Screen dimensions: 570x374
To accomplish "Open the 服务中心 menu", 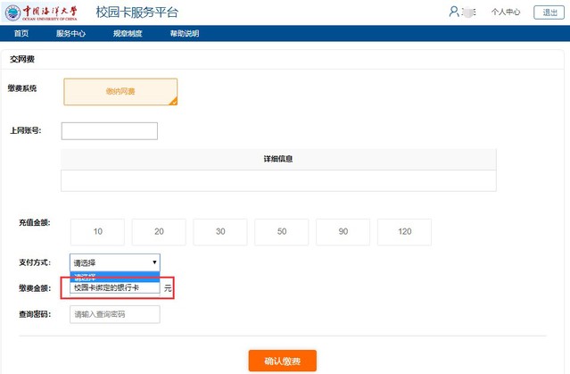I will click(70, 34).
